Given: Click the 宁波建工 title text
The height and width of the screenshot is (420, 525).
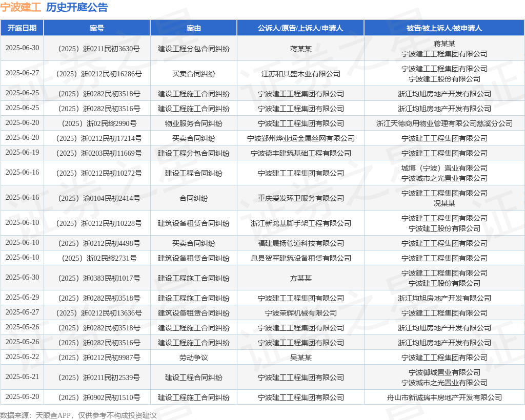Looking at the screenshot, I should point(21,7).
